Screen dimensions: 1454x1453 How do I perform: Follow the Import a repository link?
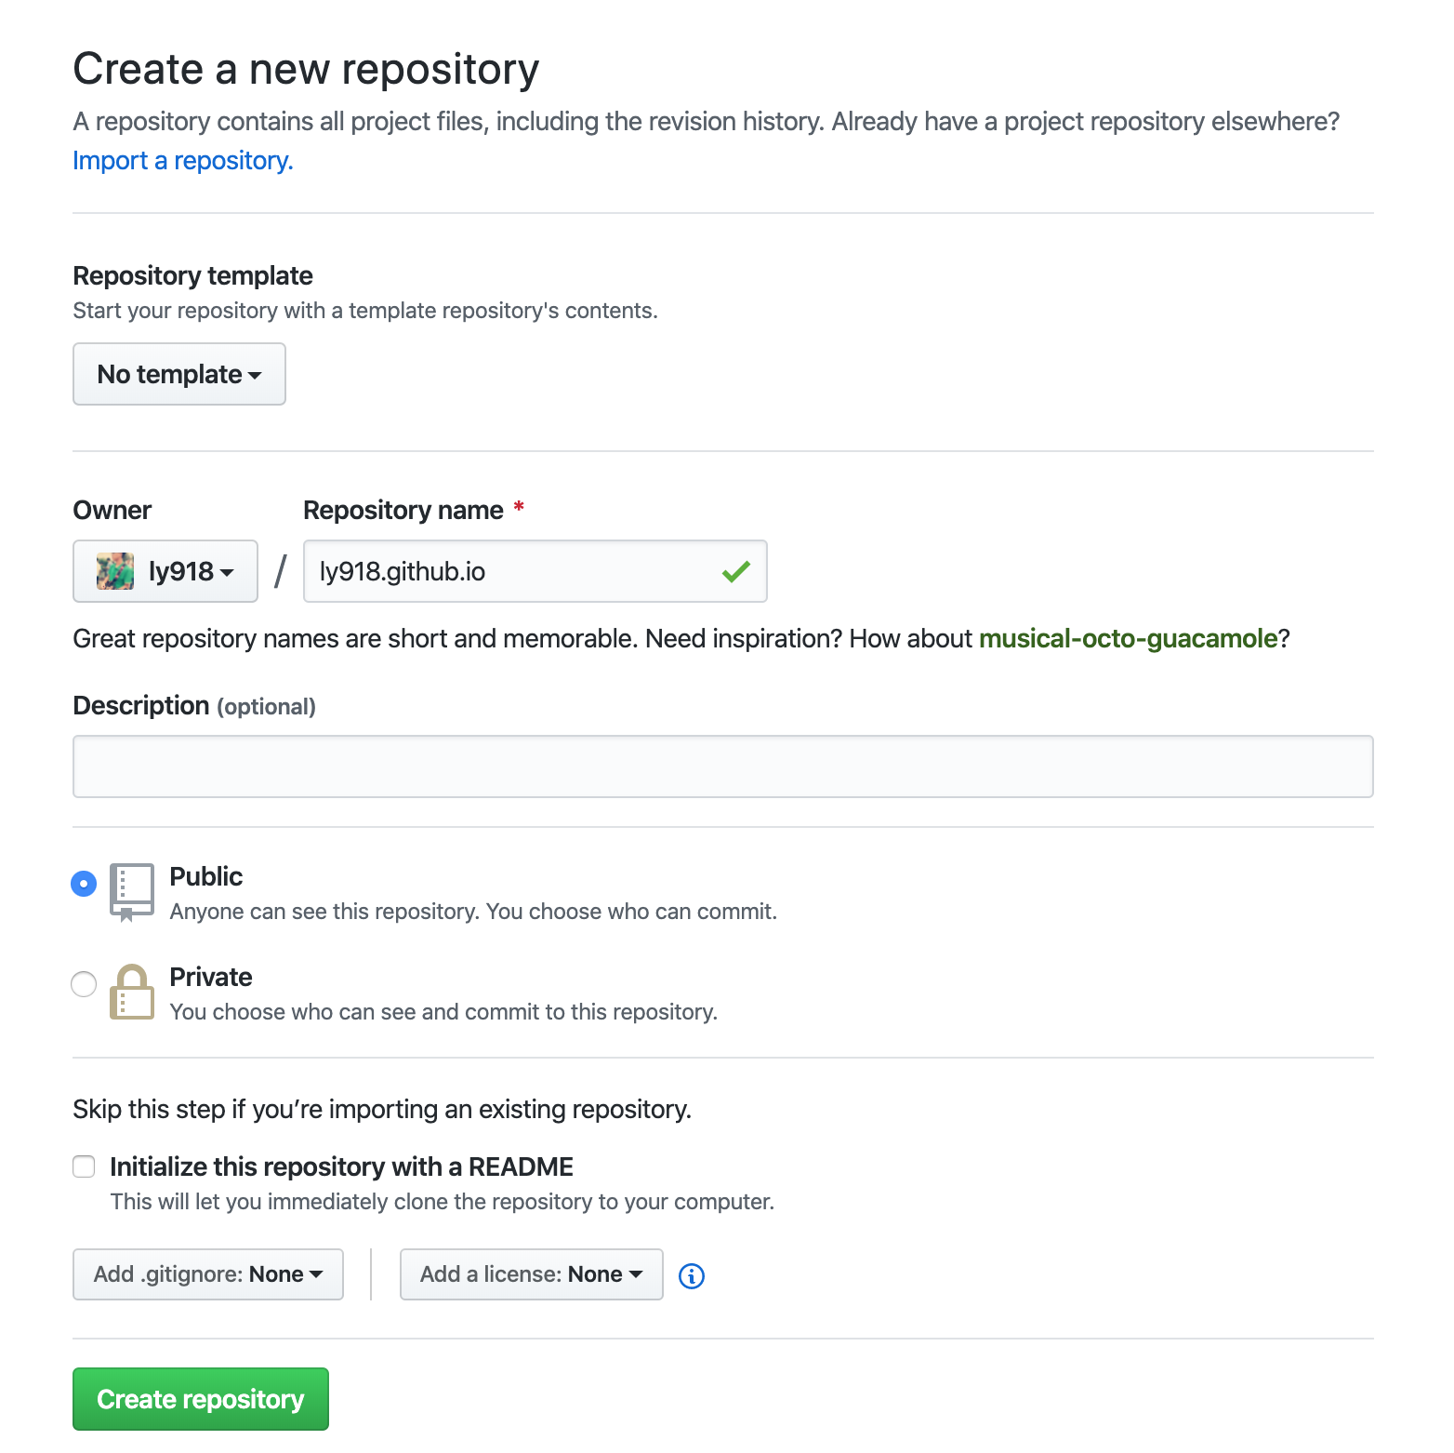click(x=183, y=161)
